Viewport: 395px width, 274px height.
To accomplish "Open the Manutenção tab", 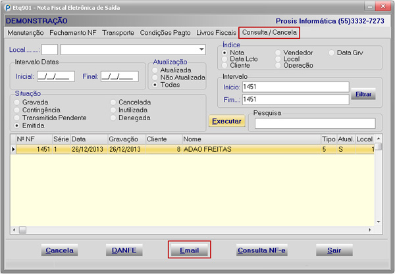I will coord(26,33).
